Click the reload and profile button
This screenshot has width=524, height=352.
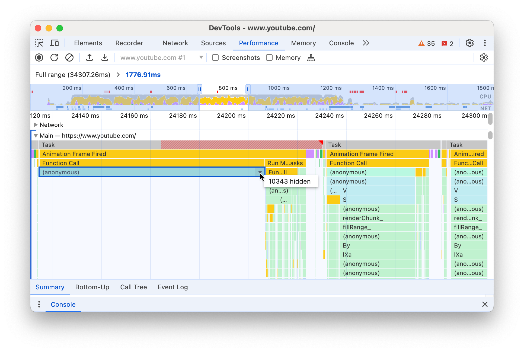[55, 58]
